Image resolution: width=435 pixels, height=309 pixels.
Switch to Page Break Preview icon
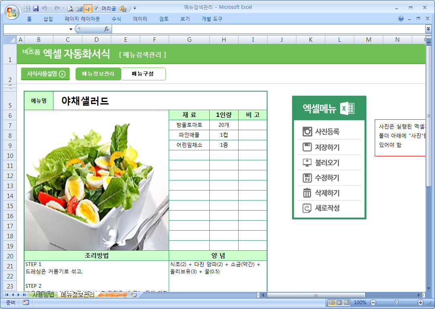[x=347, y=302]
